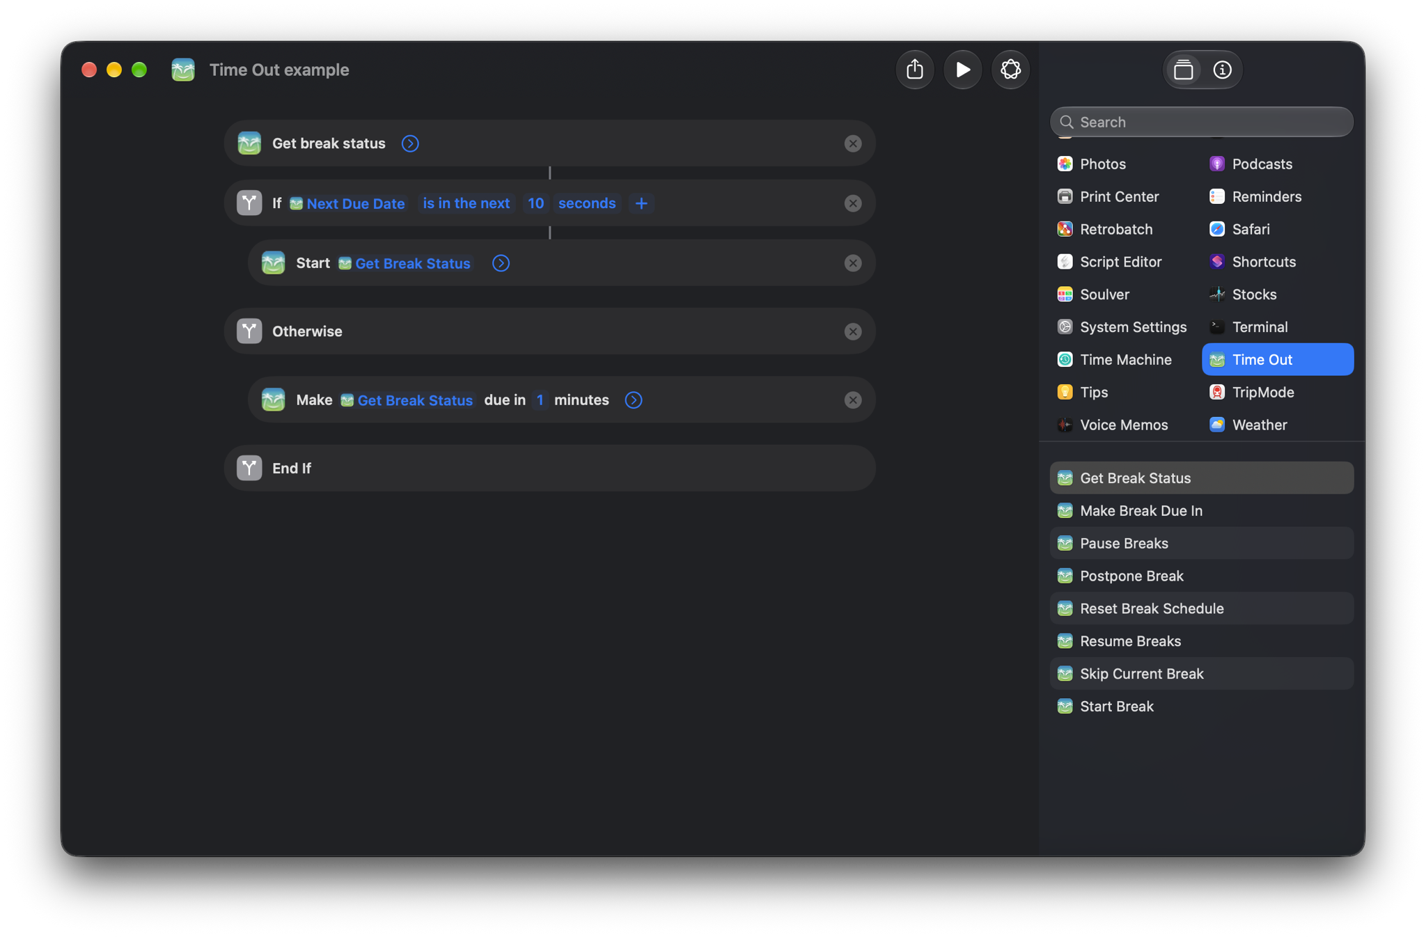Viewport: 1426px width, 937px height.
Task: Show shortcut details info icon
Action: [x=1222, y=70]
